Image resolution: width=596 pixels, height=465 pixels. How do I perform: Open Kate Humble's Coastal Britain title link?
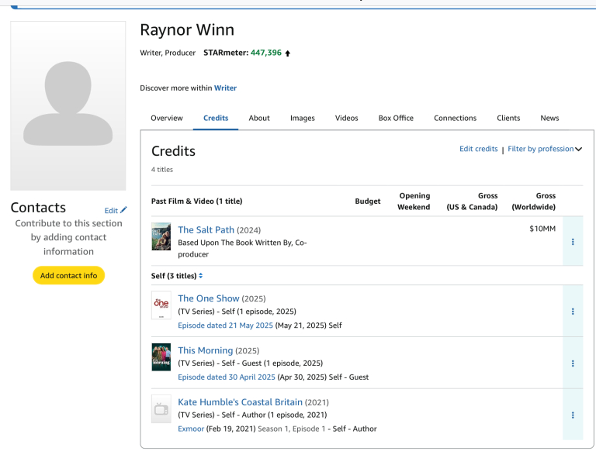pyautogui.click(x=240, y=402)
